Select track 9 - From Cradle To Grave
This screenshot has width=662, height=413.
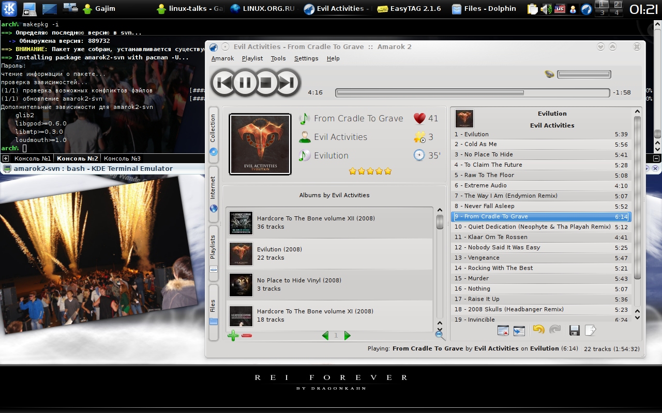tap(541, 216)
